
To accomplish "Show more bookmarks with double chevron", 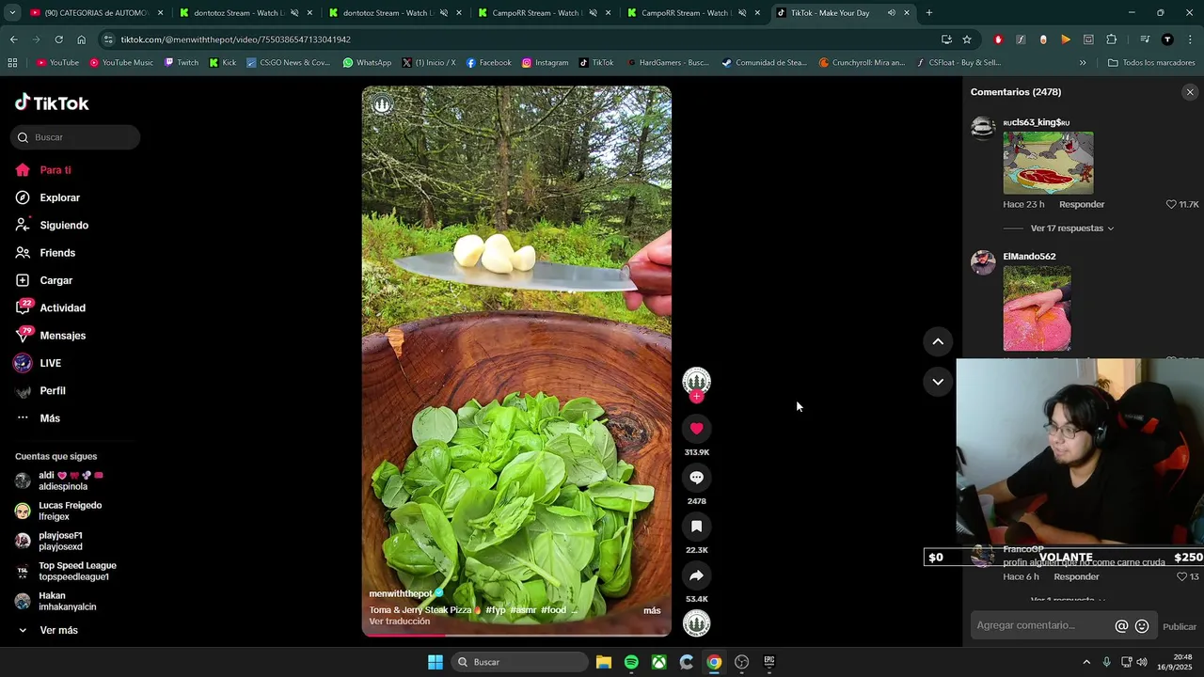I will [x=1083, y=63].
